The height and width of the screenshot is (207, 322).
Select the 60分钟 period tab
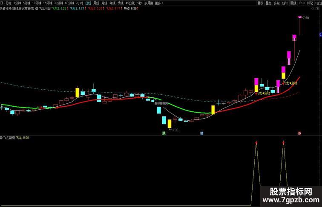(x=69, y=3)
